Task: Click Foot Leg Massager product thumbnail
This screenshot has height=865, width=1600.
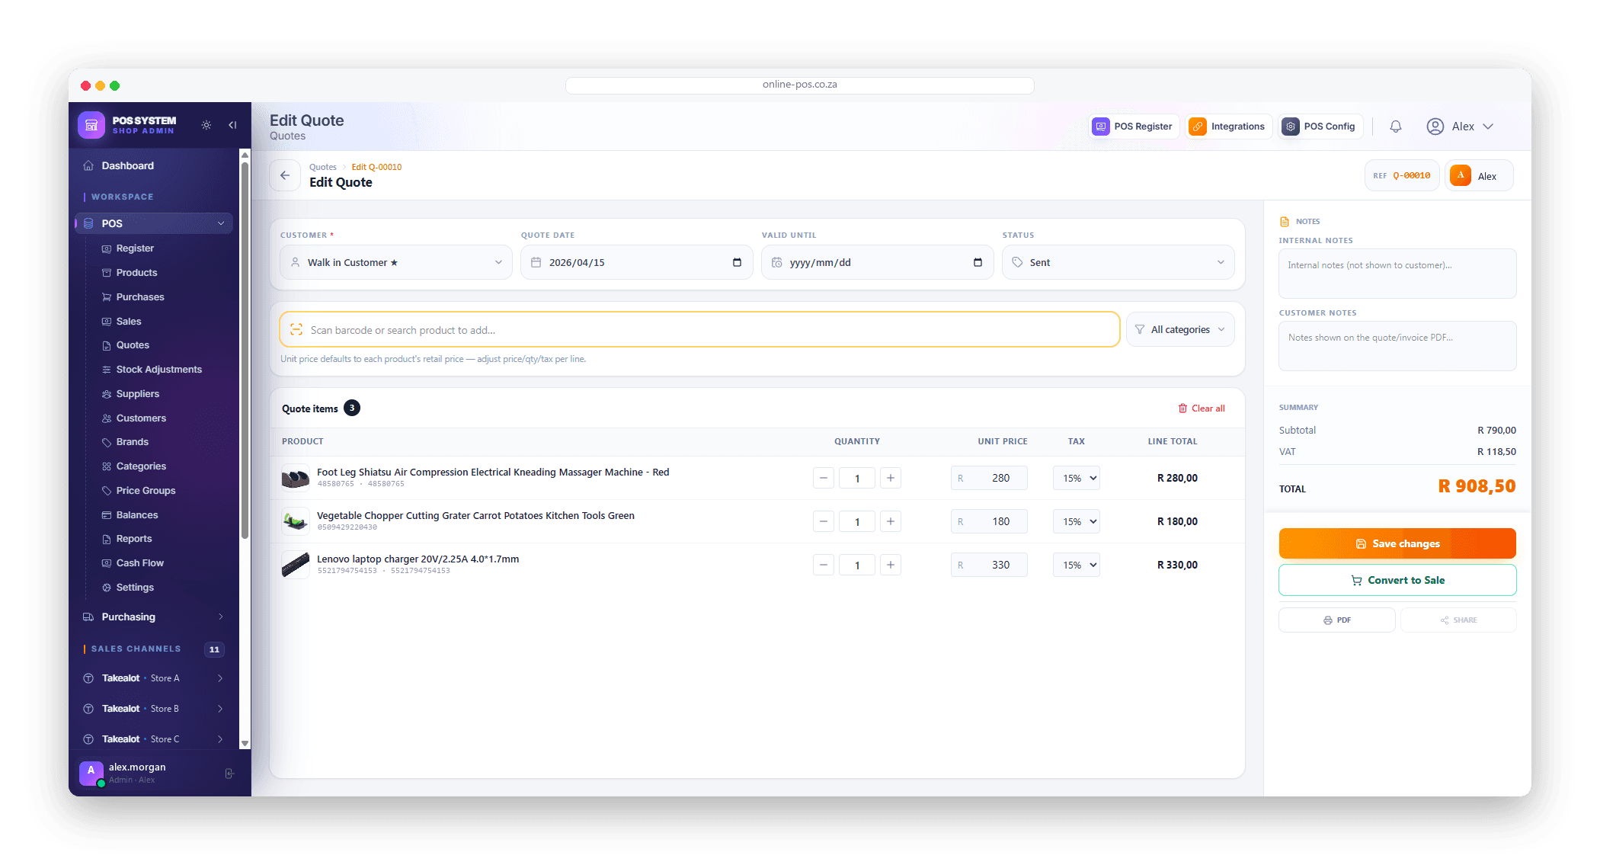Action: coord(296,478)
